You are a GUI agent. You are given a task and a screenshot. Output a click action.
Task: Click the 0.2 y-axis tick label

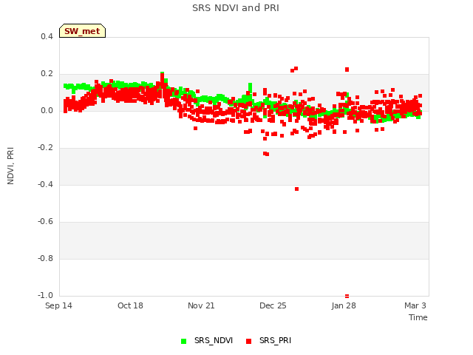coord(47,74)
